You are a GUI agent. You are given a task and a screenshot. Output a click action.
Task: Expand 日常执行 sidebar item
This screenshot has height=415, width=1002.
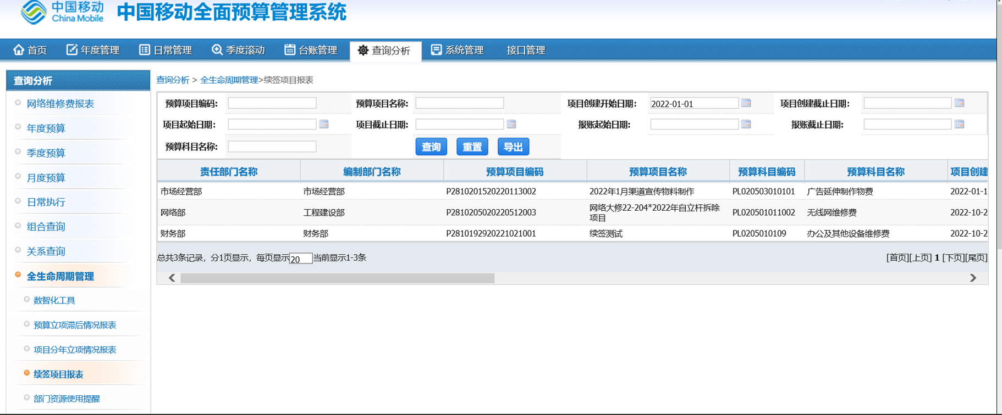pyautogui.click(x=46, y=202)
